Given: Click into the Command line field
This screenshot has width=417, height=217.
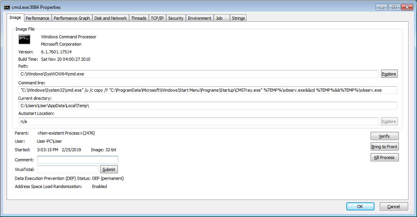Looking at the screenshot, I should click(208, 90).
